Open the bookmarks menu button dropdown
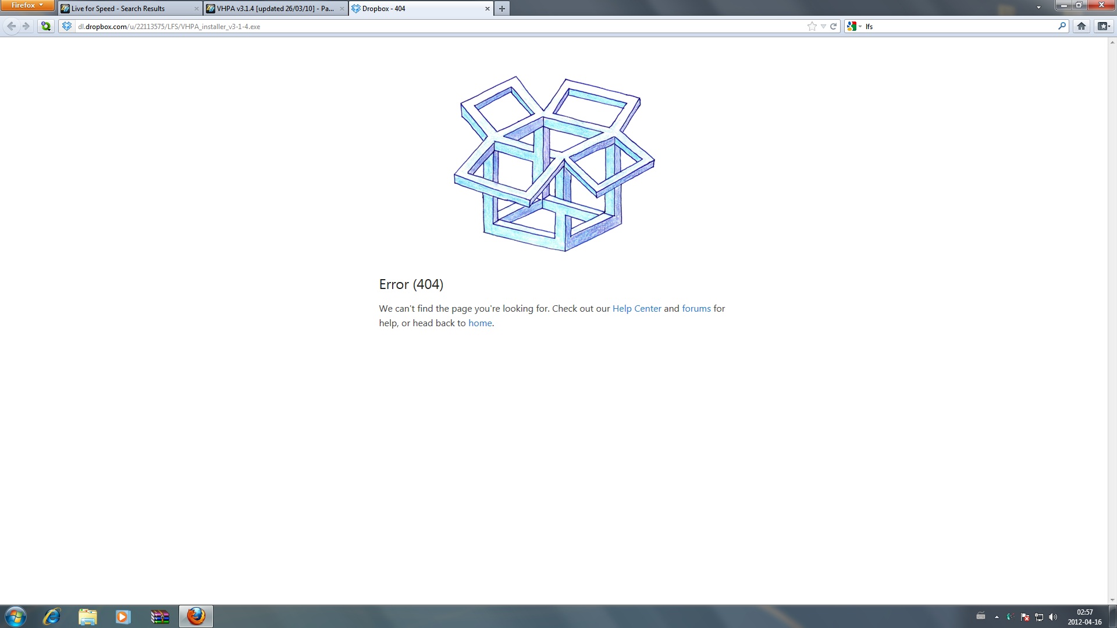The image size is (1117, 628). pos(1103,26)
